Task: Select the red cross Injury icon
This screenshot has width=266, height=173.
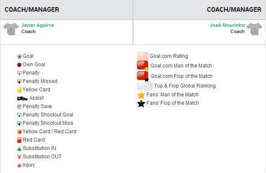Action: pos(19,165)
